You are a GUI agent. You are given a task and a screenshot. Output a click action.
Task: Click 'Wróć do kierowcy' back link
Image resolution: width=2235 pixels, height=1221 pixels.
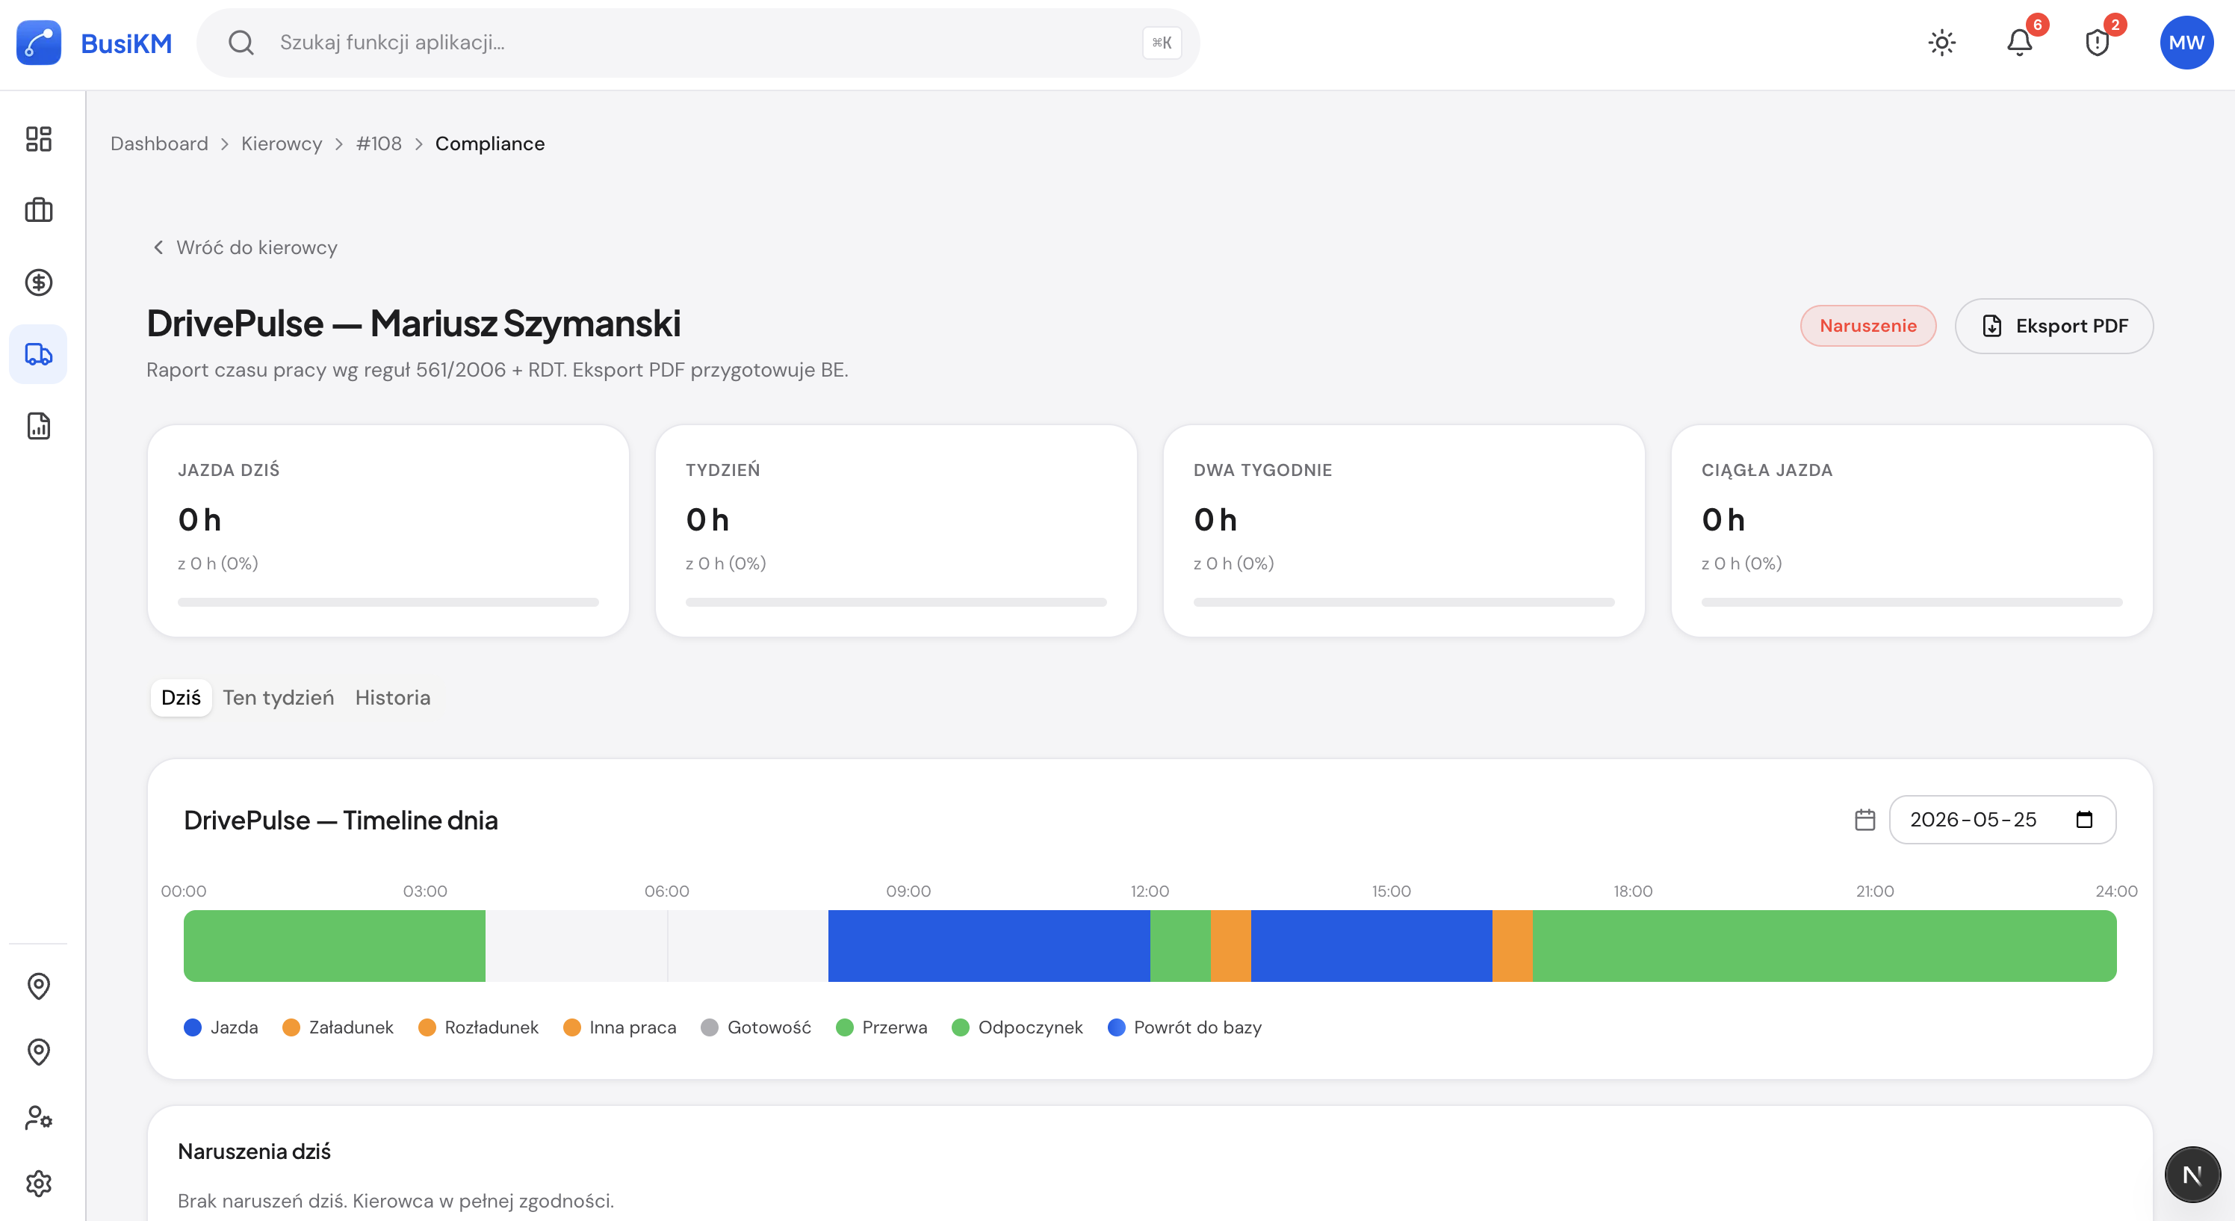pos(246,248)
